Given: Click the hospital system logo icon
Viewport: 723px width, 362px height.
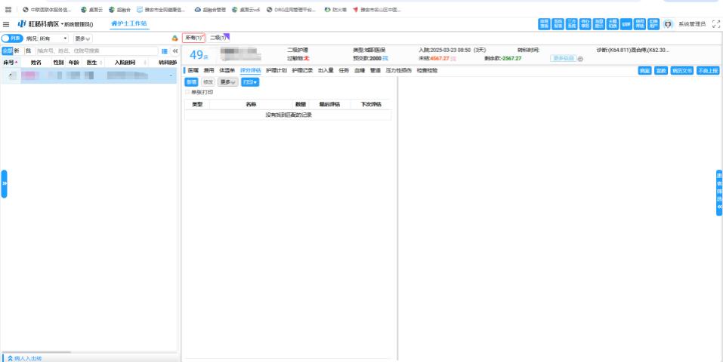Looking at the screenshot, I should [22, 24].
